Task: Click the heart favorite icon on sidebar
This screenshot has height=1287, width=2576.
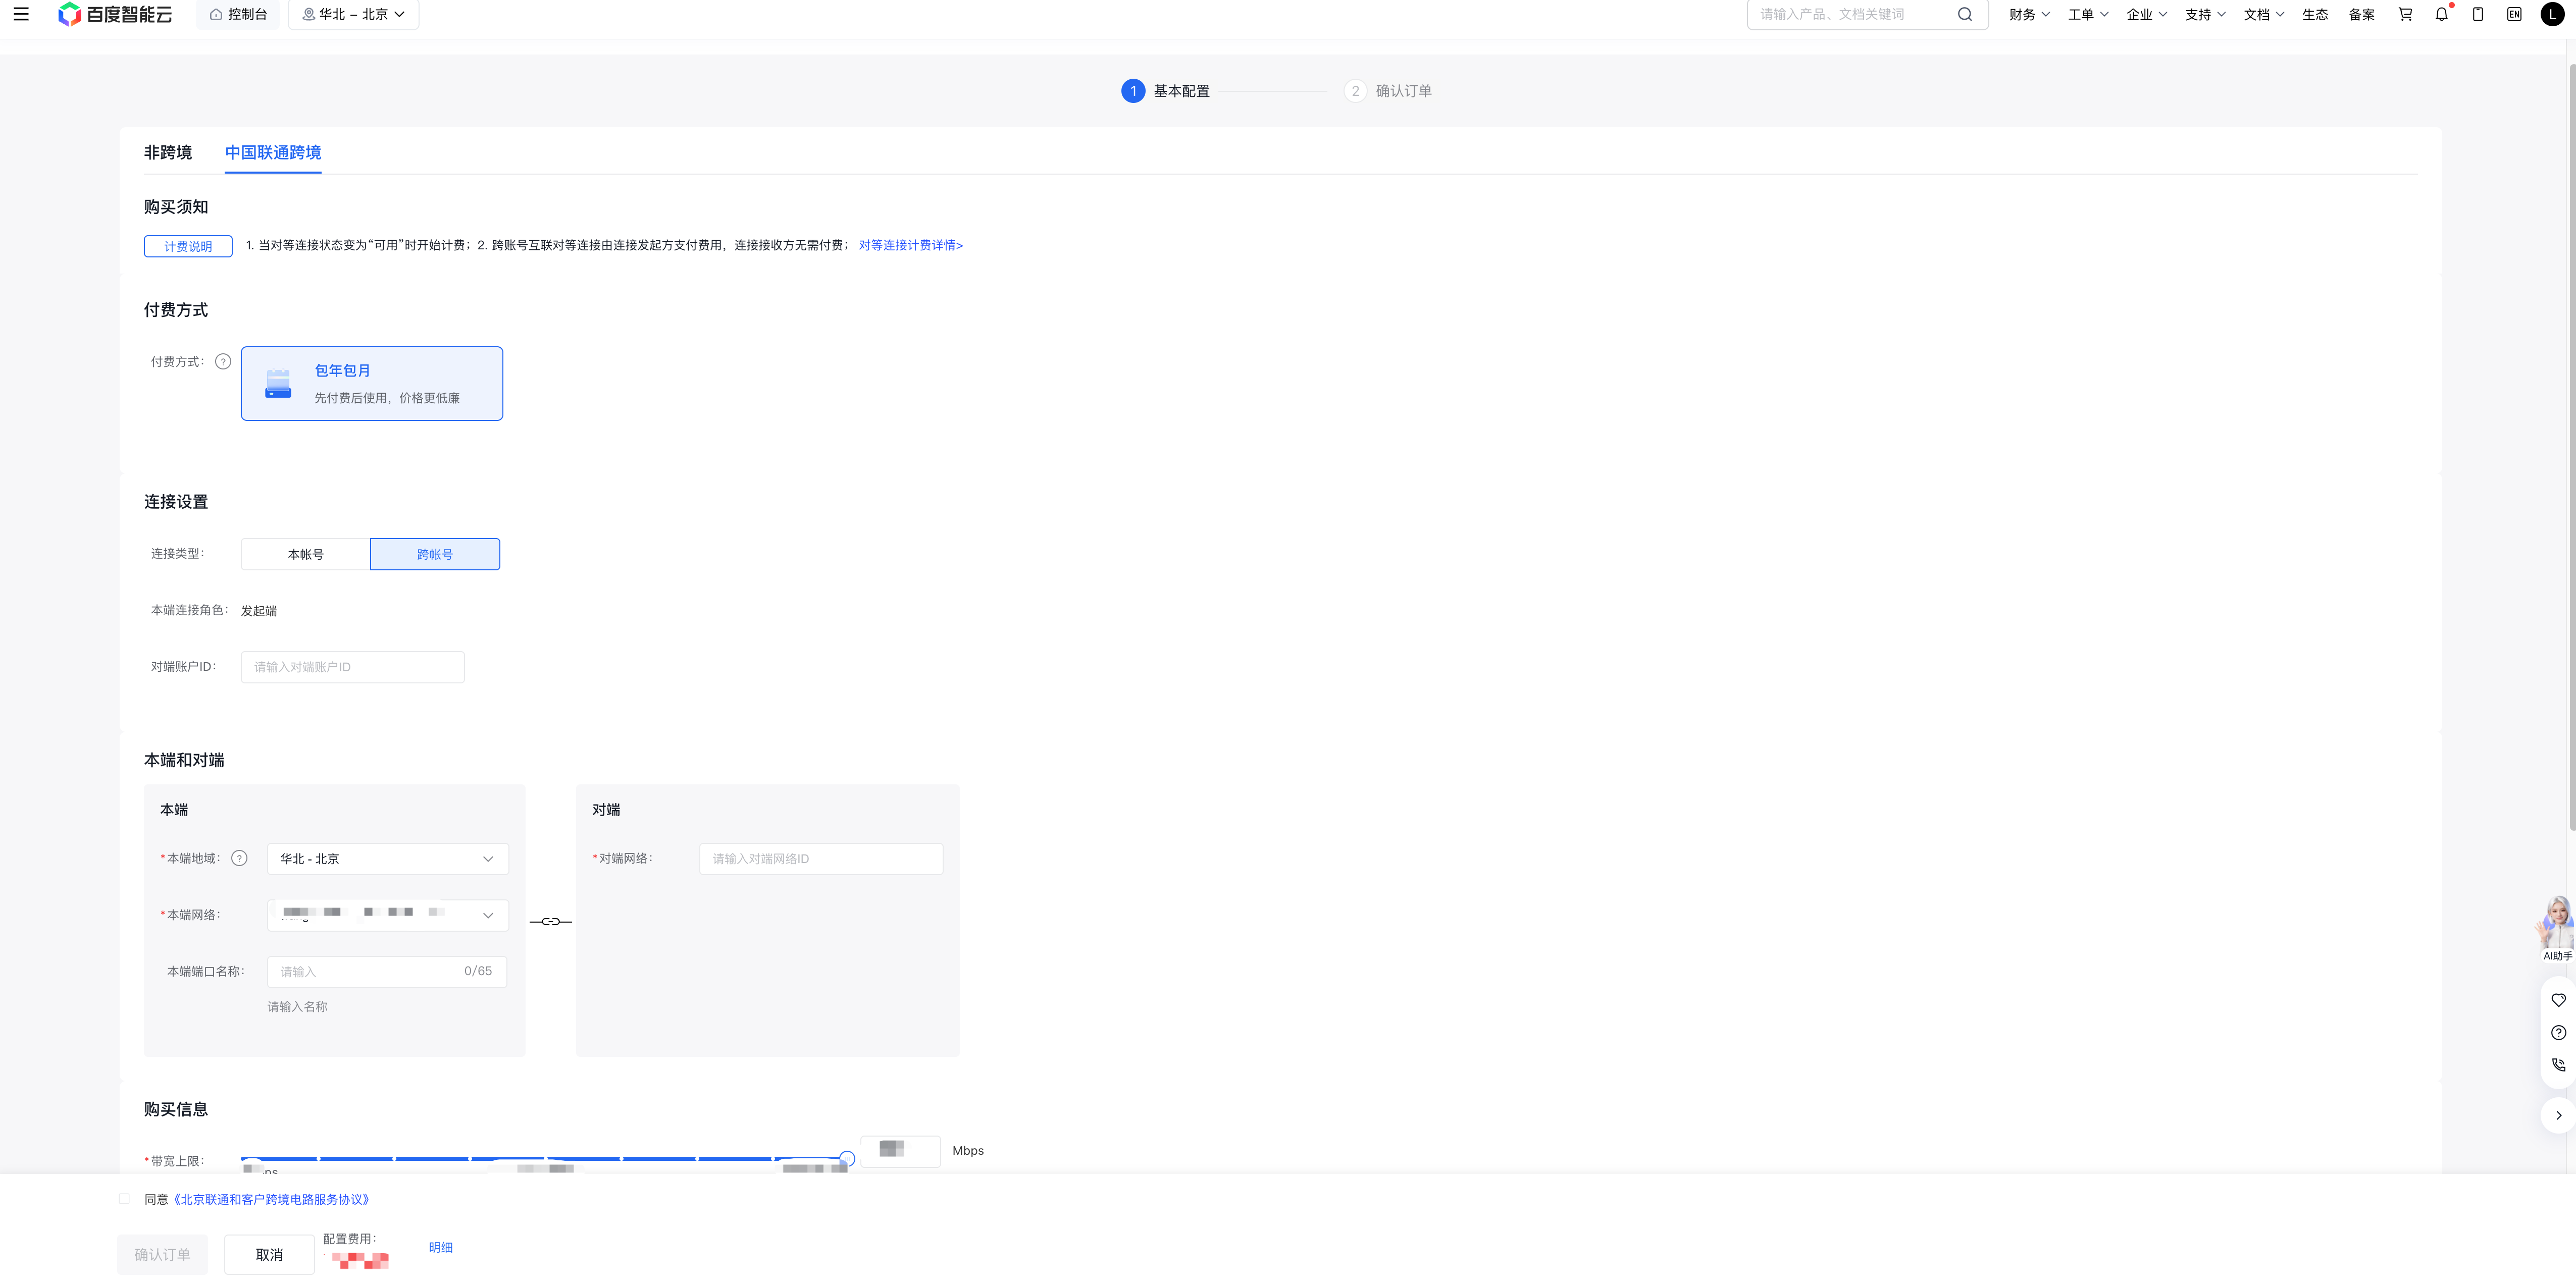Action: [x=2558, y=1000]
